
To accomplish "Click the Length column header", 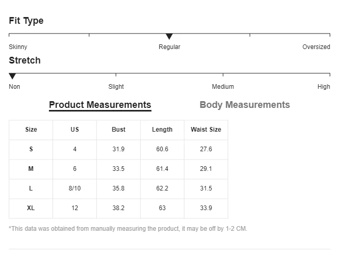I will coord(162,130).
